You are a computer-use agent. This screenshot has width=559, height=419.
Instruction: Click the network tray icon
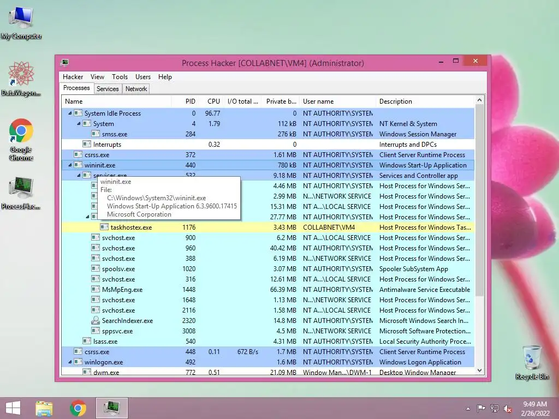[494, 409]
